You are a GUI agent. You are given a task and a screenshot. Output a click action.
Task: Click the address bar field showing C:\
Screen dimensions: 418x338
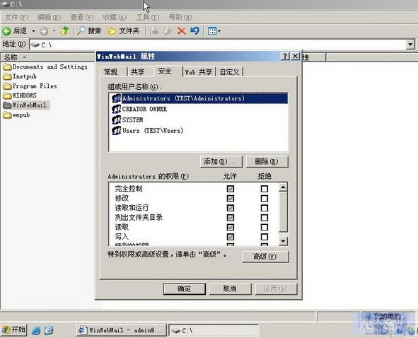(x=218, y=45)
